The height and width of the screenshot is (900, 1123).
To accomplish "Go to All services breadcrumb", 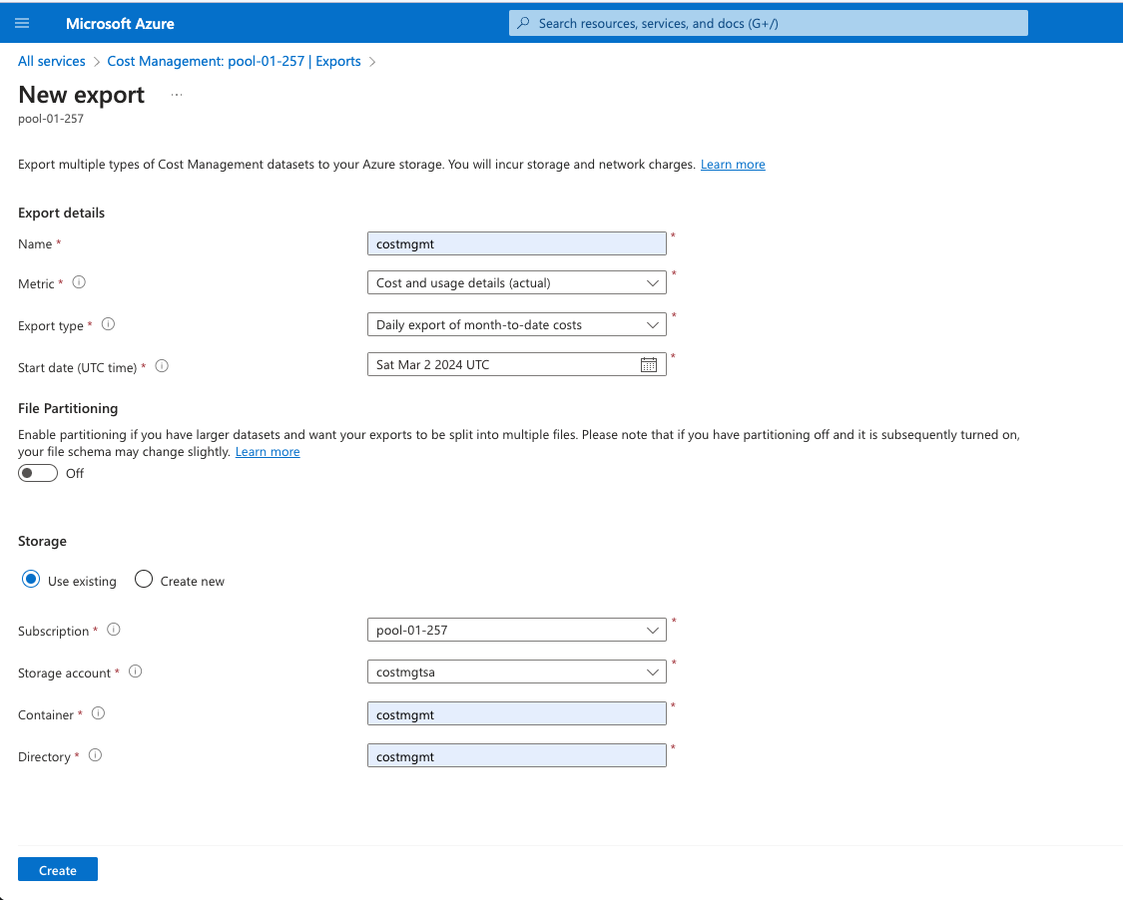I will point(52,61).
